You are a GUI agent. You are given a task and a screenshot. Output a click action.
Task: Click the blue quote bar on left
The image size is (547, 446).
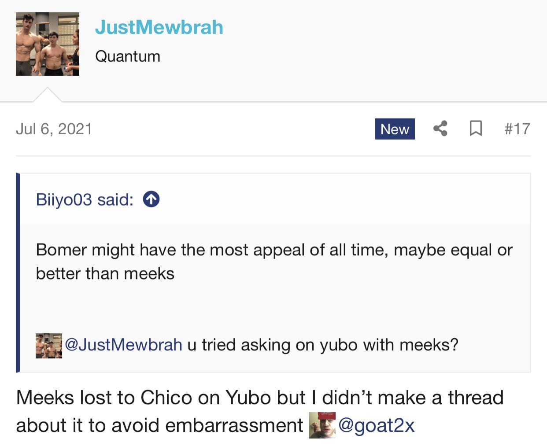tap(18, 273)
